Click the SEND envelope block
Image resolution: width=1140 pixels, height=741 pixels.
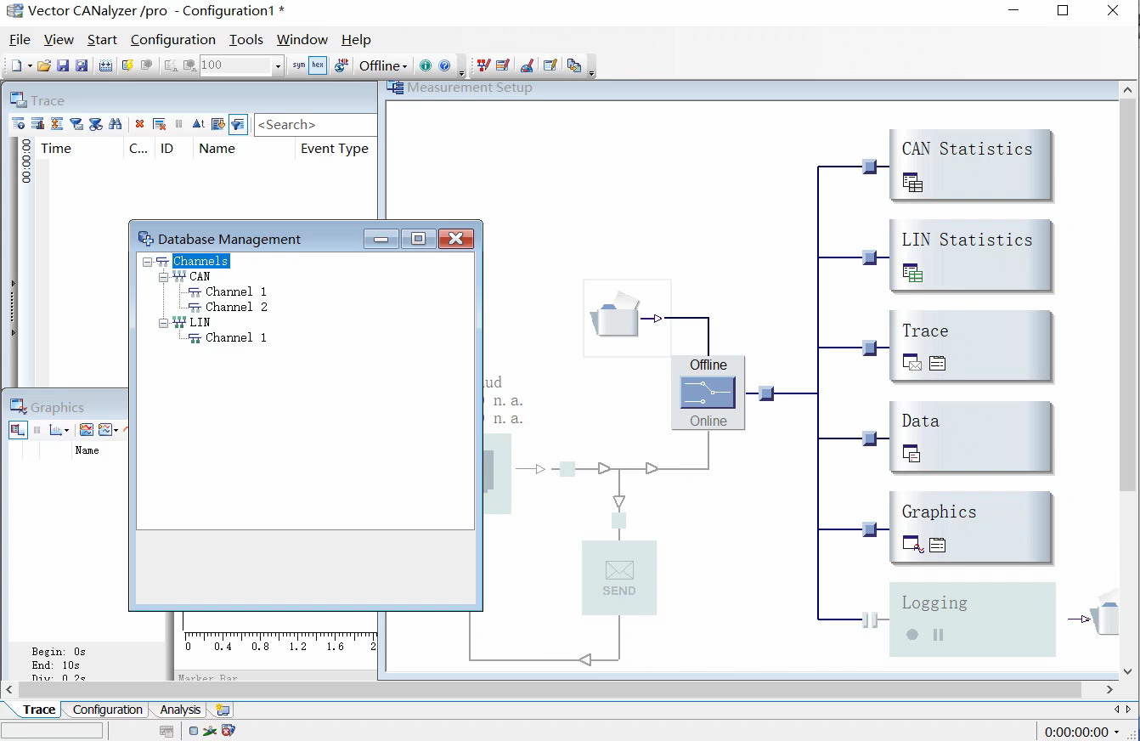click(x=619, y=578)
